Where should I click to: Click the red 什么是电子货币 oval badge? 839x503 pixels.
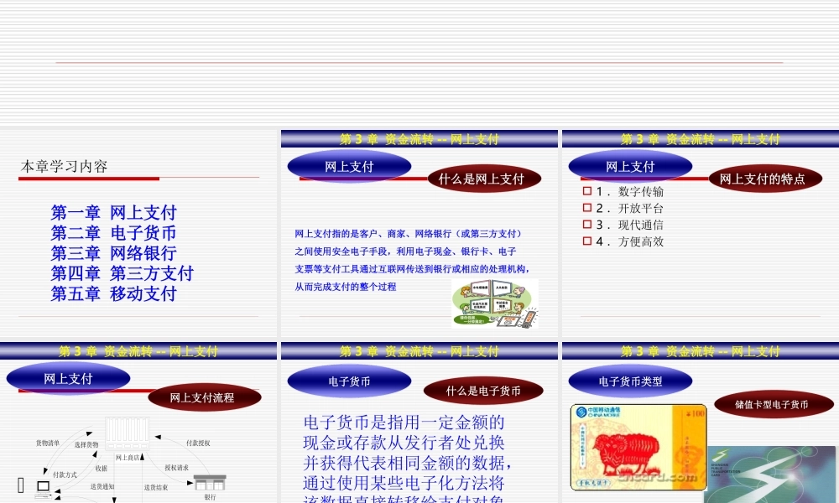coord(485,390)
